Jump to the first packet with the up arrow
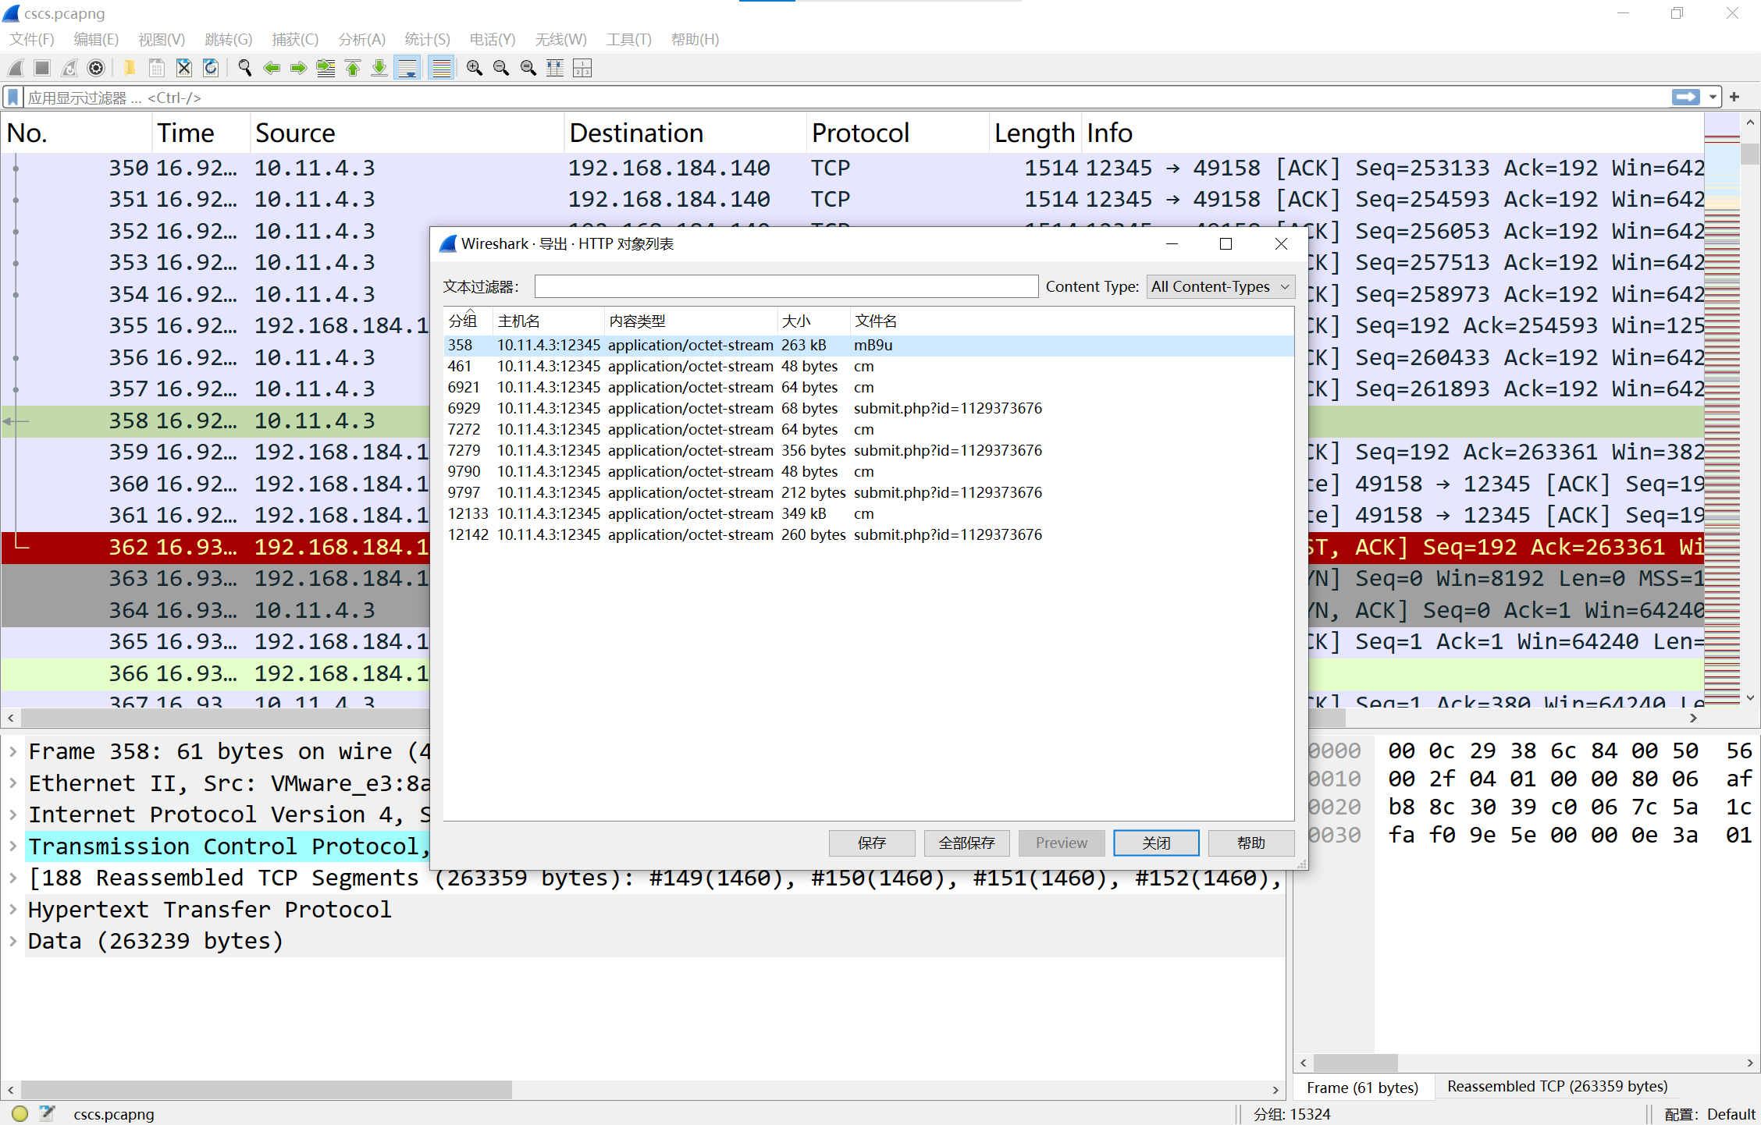The image size is (1761, 1125). [353, 69]
